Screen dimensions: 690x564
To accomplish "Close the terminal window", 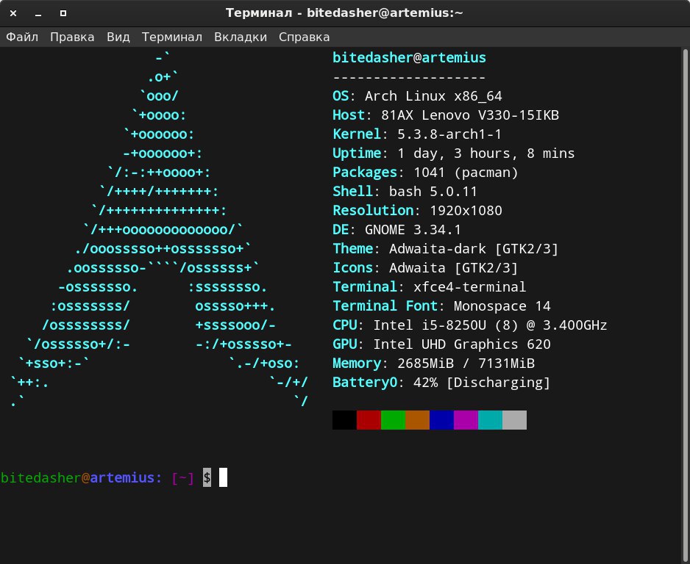I will tap(13, 13).
